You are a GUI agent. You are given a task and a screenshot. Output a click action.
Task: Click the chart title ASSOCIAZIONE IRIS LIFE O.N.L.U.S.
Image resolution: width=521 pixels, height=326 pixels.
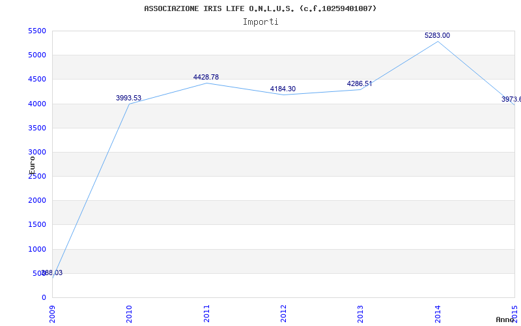click(260, 8)
